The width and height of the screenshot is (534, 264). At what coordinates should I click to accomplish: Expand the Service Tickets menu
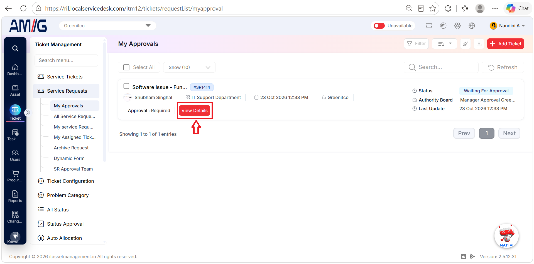[66, 77]
